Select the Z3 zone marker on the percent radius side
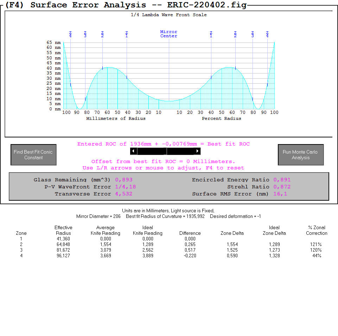The height and width of the screenshot is (336, 338). pos(253,34)
